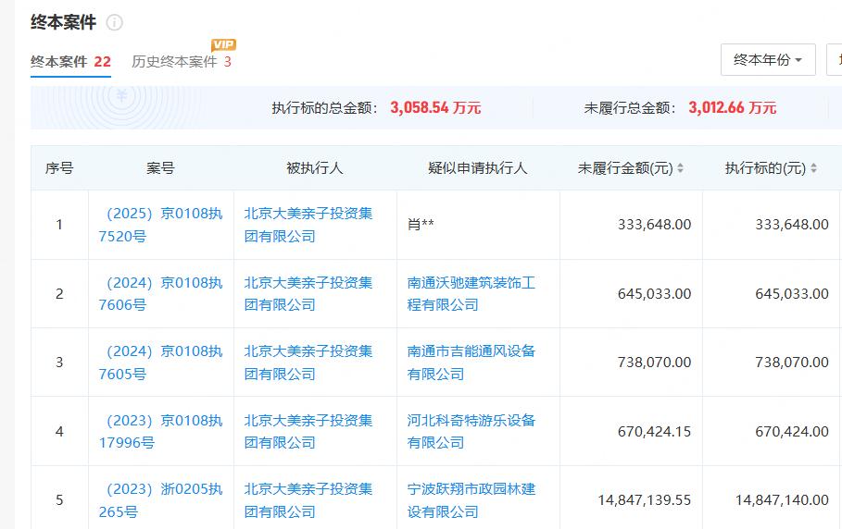Screen dimensions: 842x529
Task: Open case (2023)浙0205执265号
Action: (160, 500)
